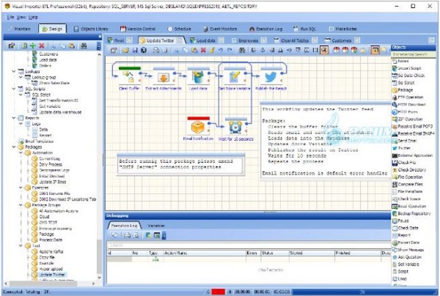Click the binoculars search icon in designer toolbar
Screen dimensions: 440x296
pos(242,50)
